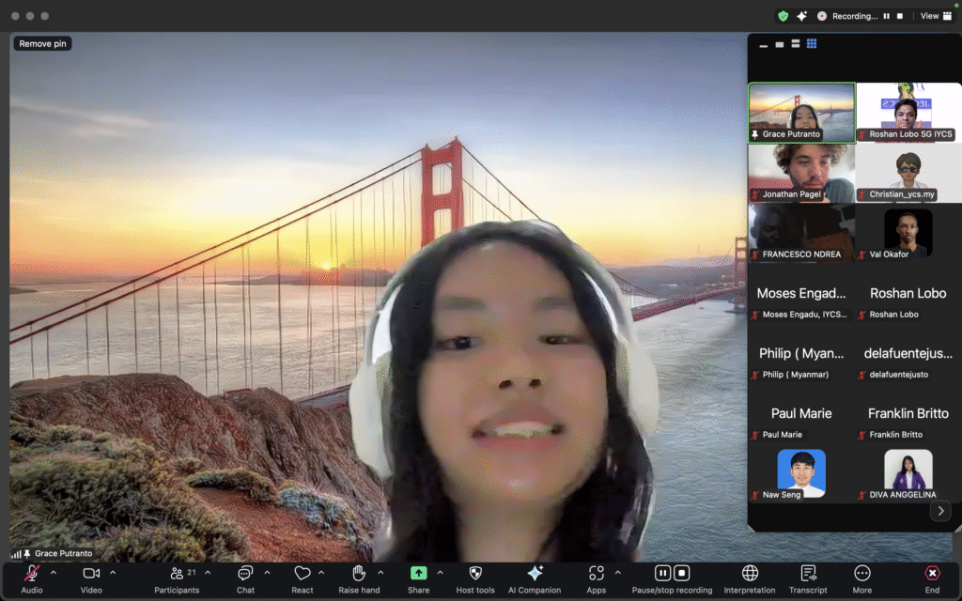962x601 pixels.
Task: Go to next page of participant thumbnails
Action: coord(940,511)
